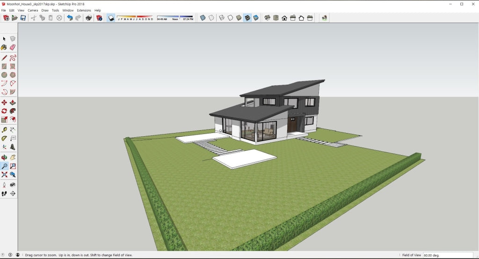Select the Pie tool

coord(13,92)
